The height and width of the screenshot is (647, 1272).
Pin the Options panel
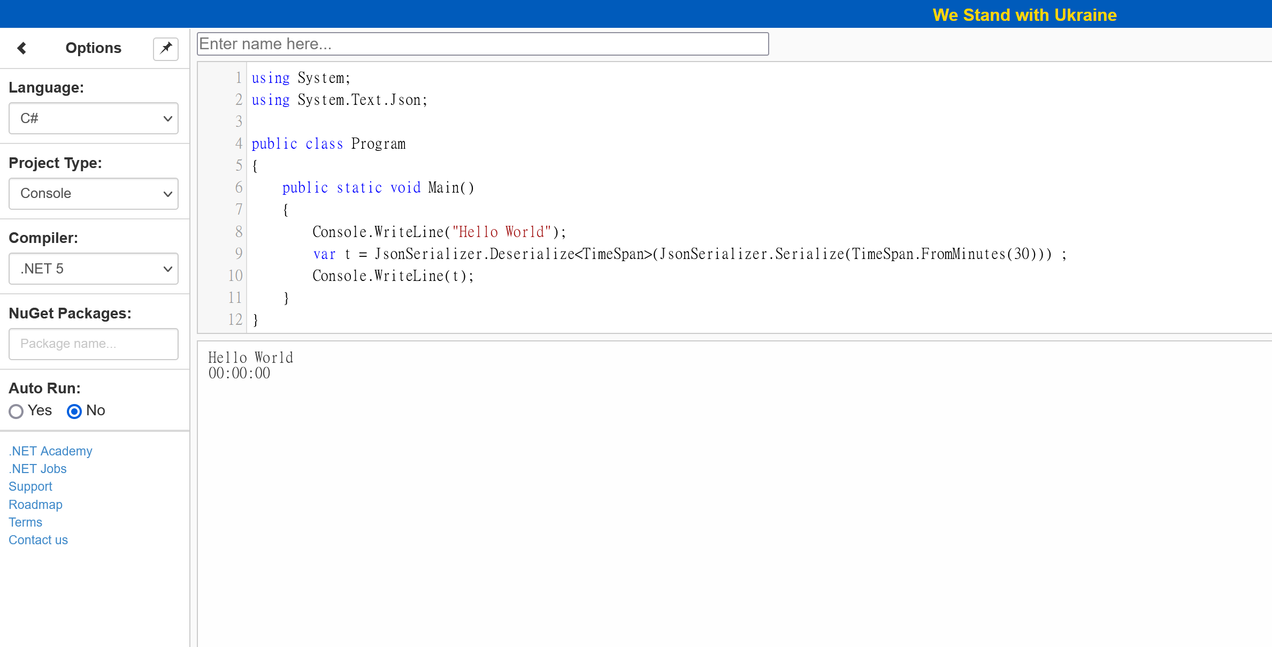(166, 49)
